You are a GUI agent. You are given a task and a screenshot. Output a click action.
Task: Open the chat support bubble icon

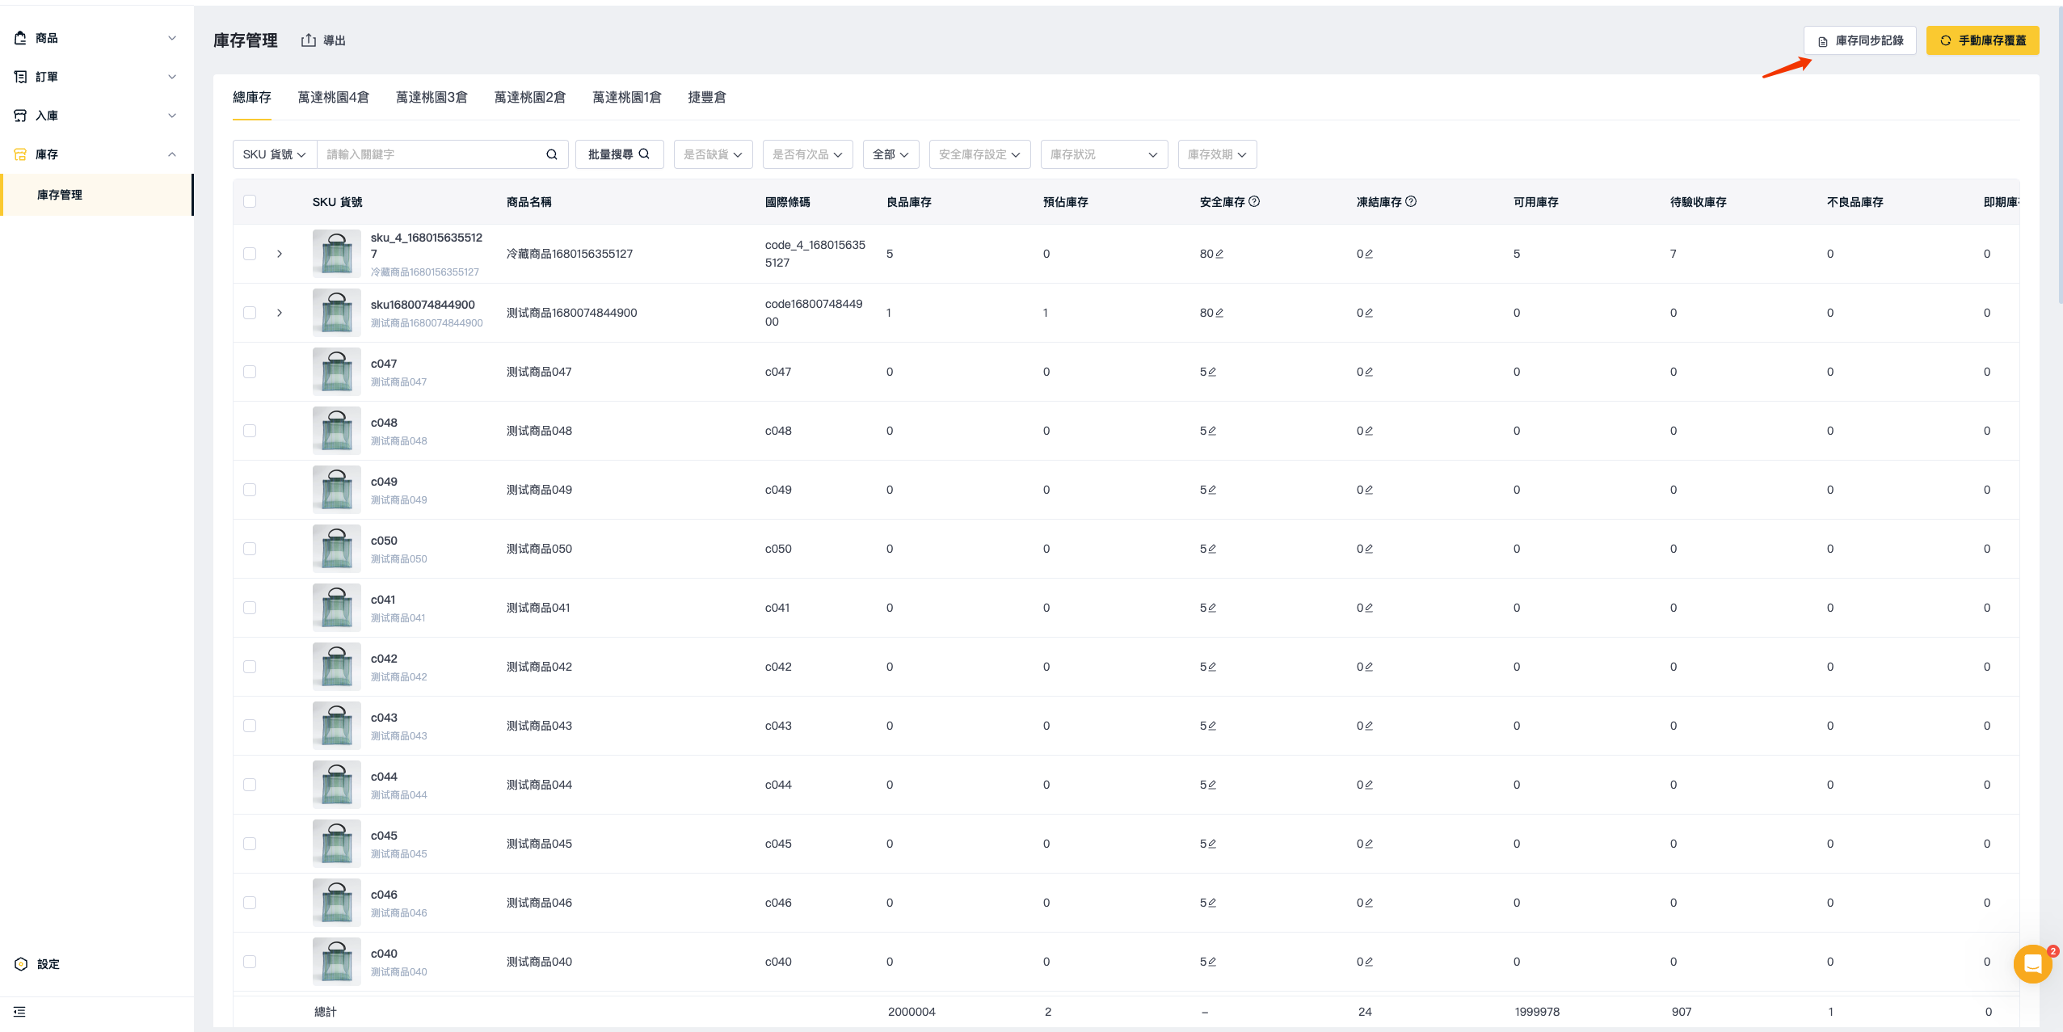click(2032, 963)
